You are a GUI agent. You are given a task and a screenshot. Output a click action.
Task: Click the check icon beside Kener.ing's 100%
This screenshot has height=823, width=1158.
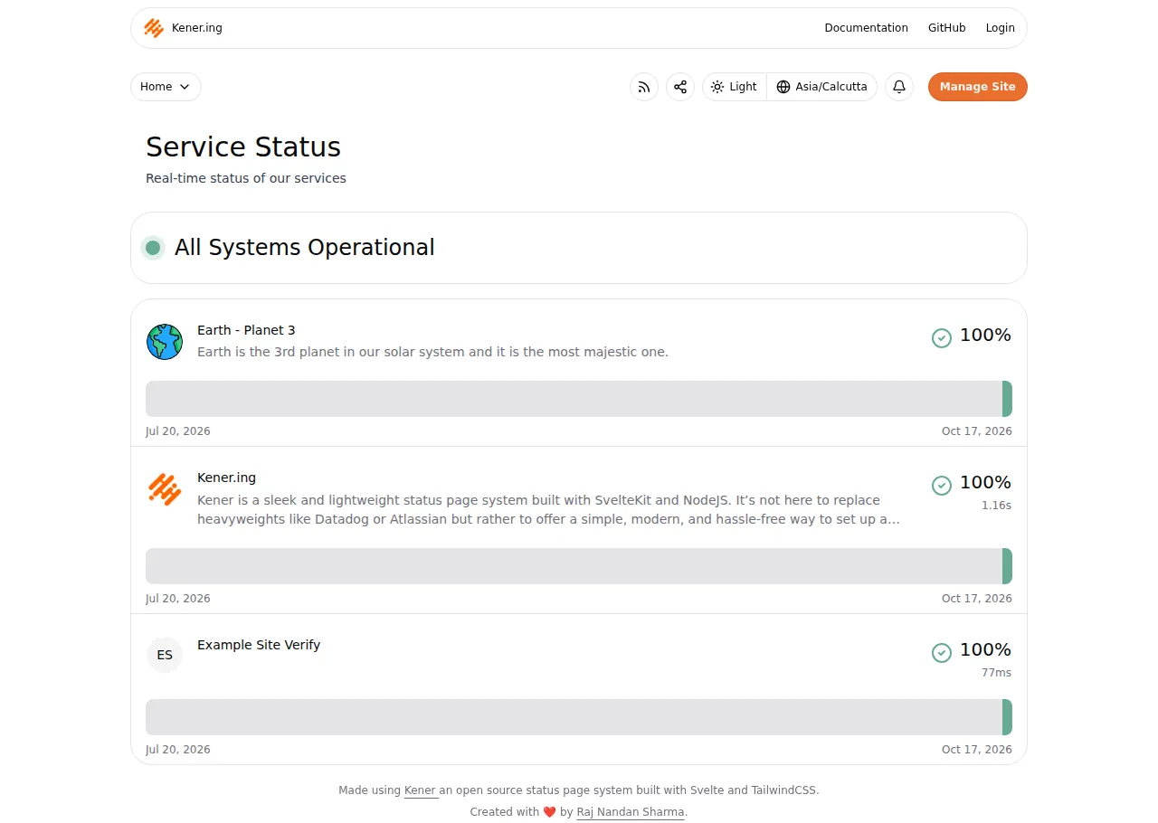(942, 485)
